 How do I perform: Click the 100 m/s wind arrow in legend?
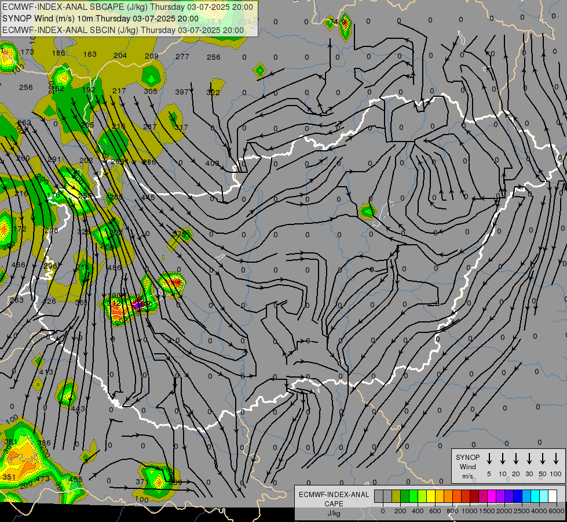pyautogui.click(x=556, y=459)
